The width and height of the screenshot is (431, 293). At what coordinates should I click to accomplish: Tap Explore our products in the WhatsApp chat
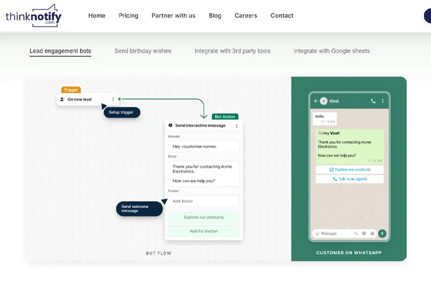coord(350,170)
